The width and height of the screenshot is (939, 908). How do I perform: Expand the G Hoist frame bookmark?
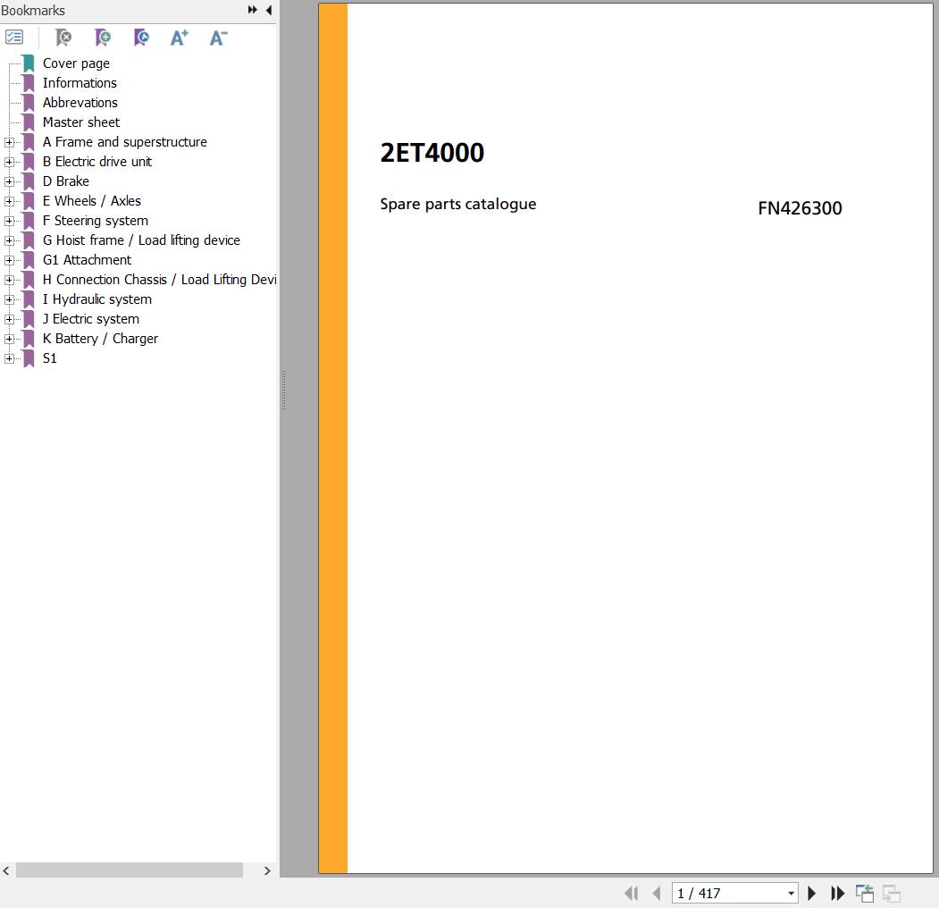(x=9, y=240)
